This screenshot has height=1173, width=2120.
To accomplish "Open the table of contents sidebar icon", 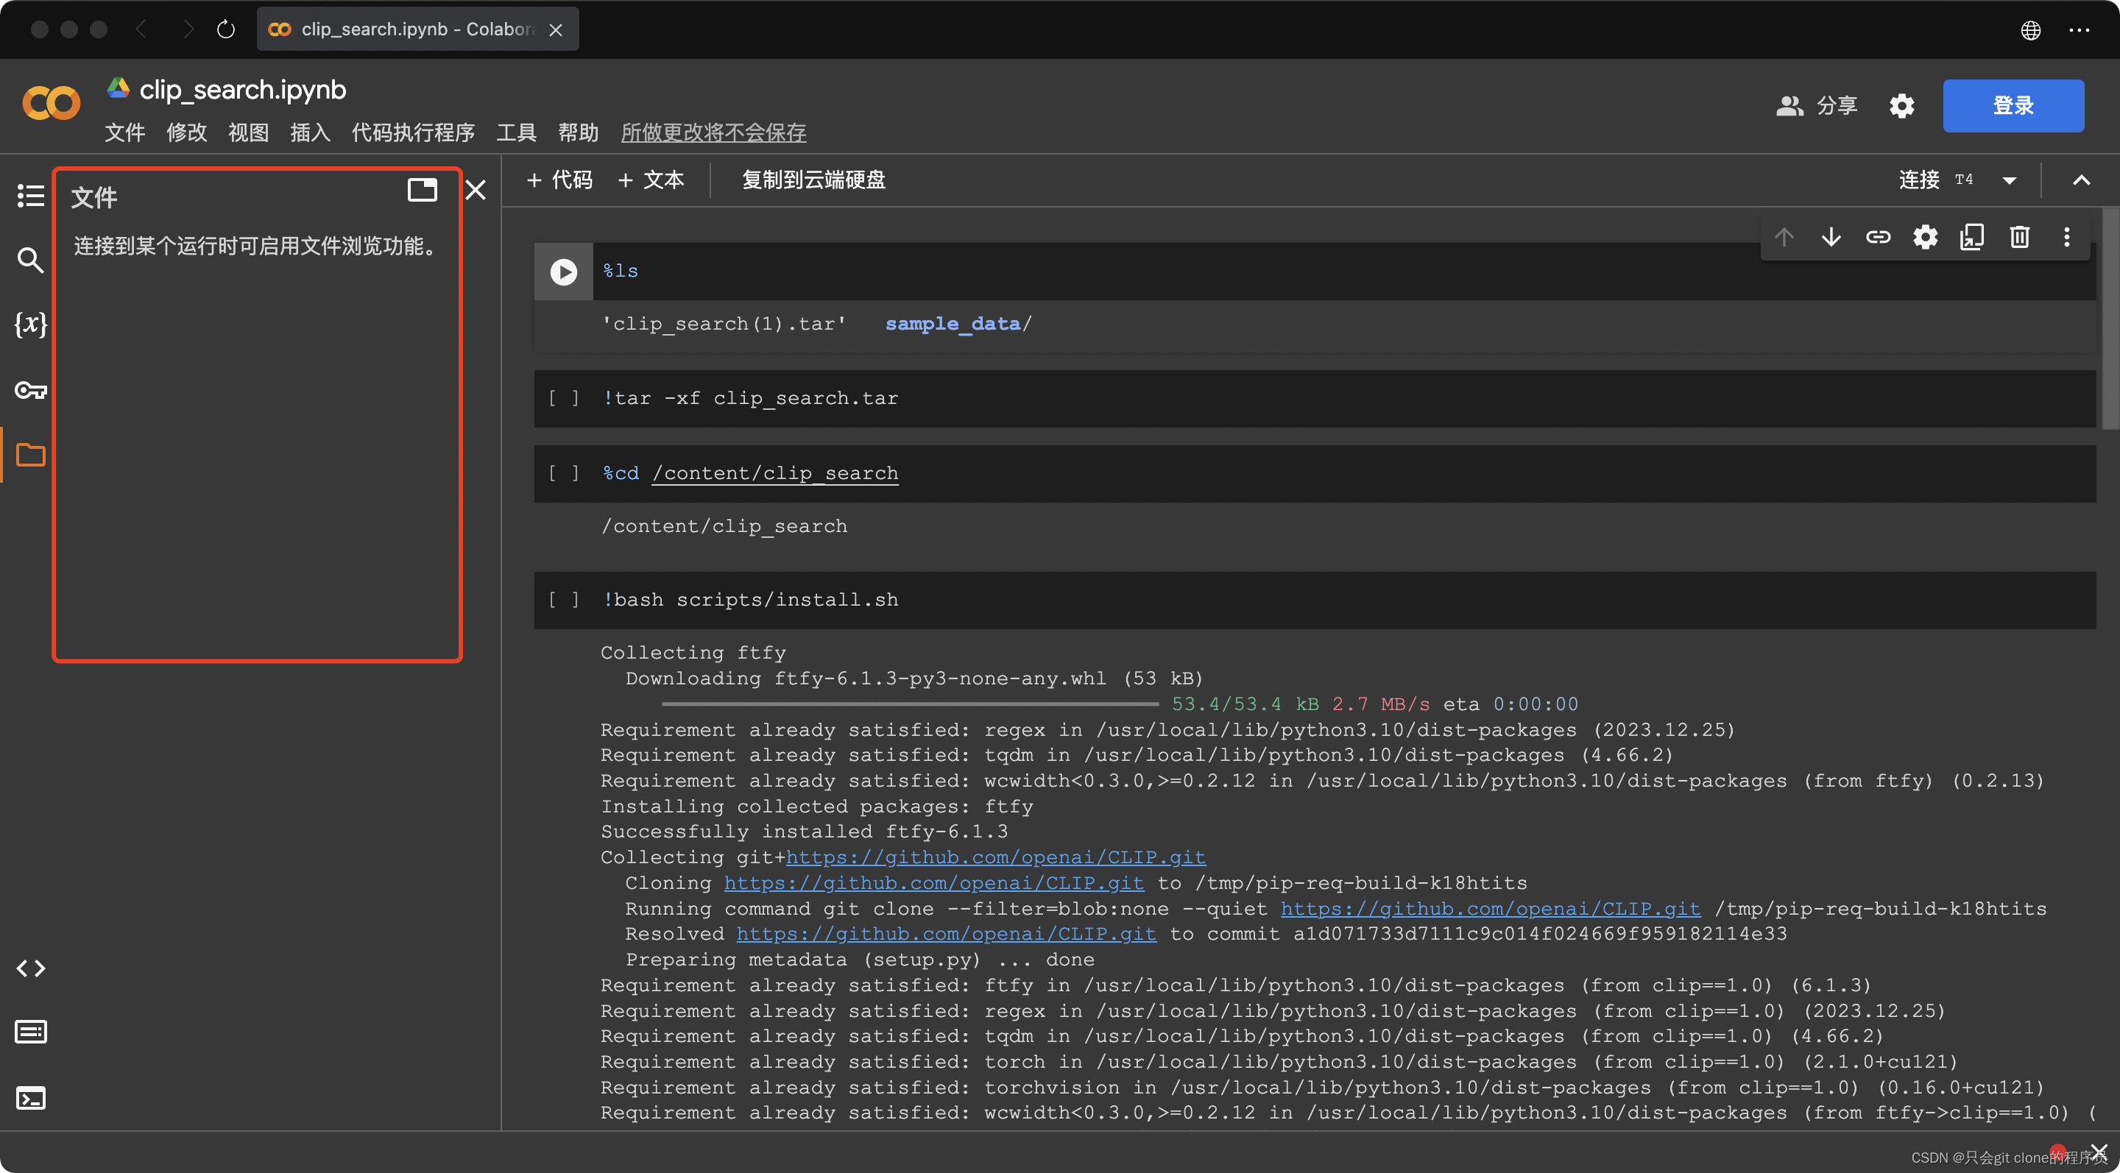I will tap(30, 196).
